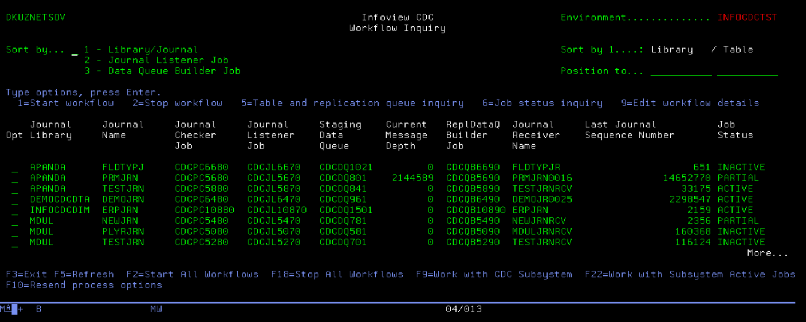Click Workflow Inquiry screen title
The width and height of the screenshot is (806, 322).
point(398,28)
